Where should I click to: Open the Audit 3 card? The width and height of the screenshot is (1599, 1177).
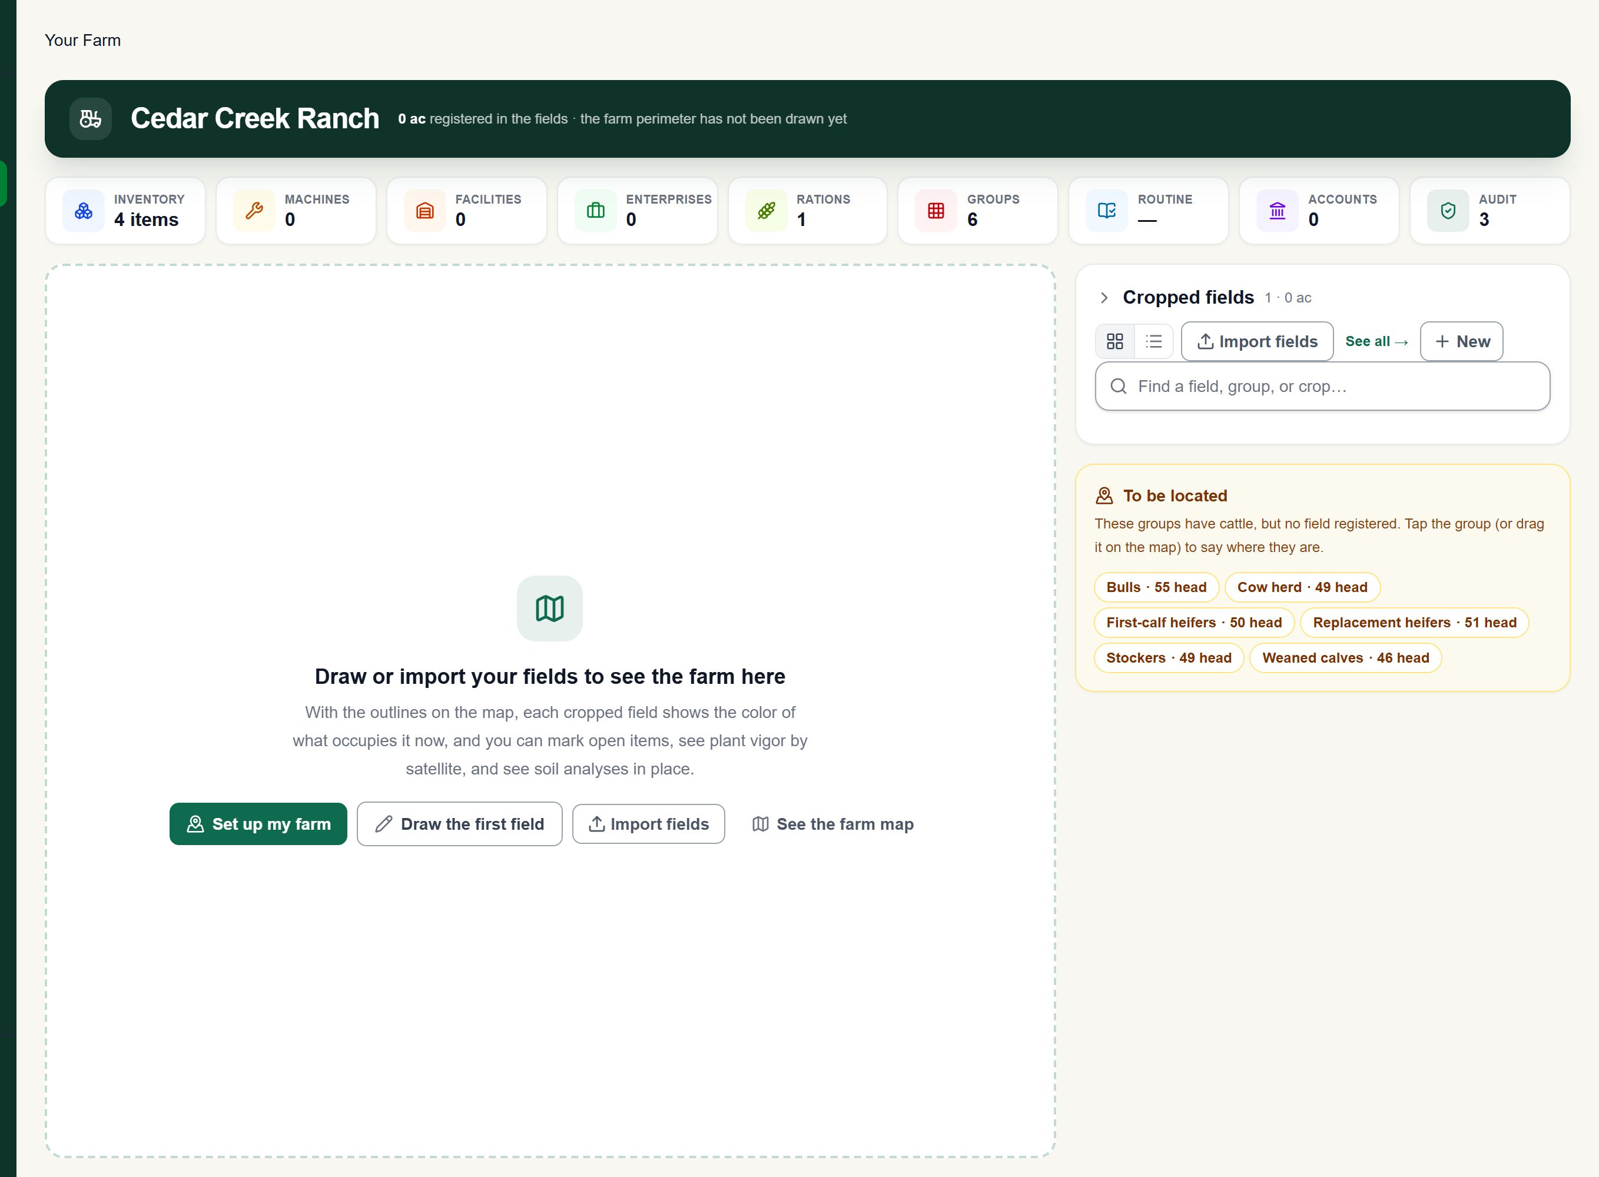[1490, 211]
